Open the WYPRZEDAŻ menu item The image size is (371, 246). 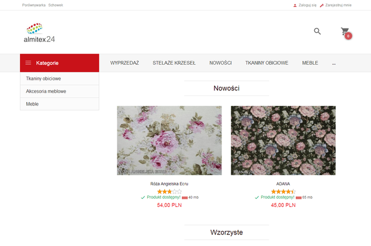click(124, 63)
